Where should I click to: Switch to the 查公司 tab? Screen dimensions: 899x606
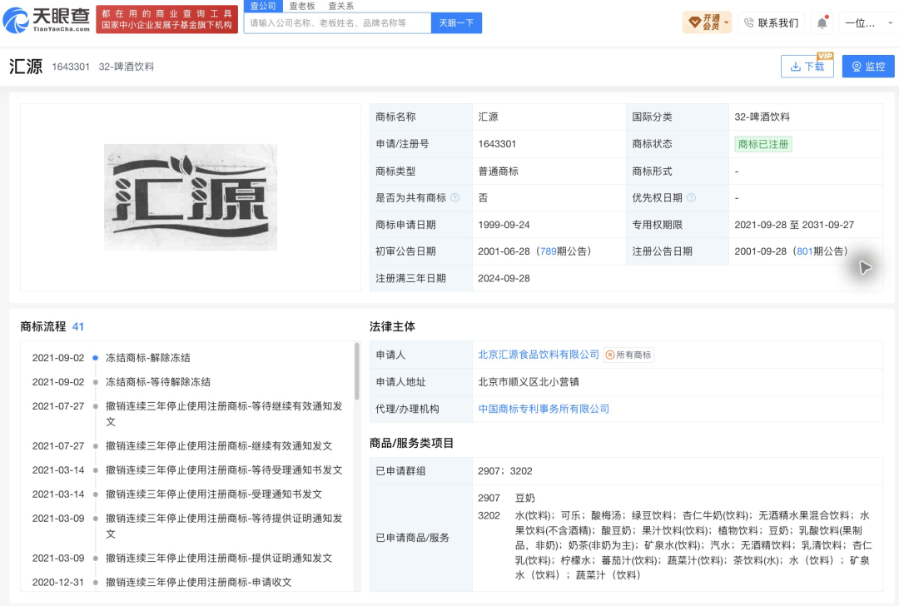click(263, 6)
